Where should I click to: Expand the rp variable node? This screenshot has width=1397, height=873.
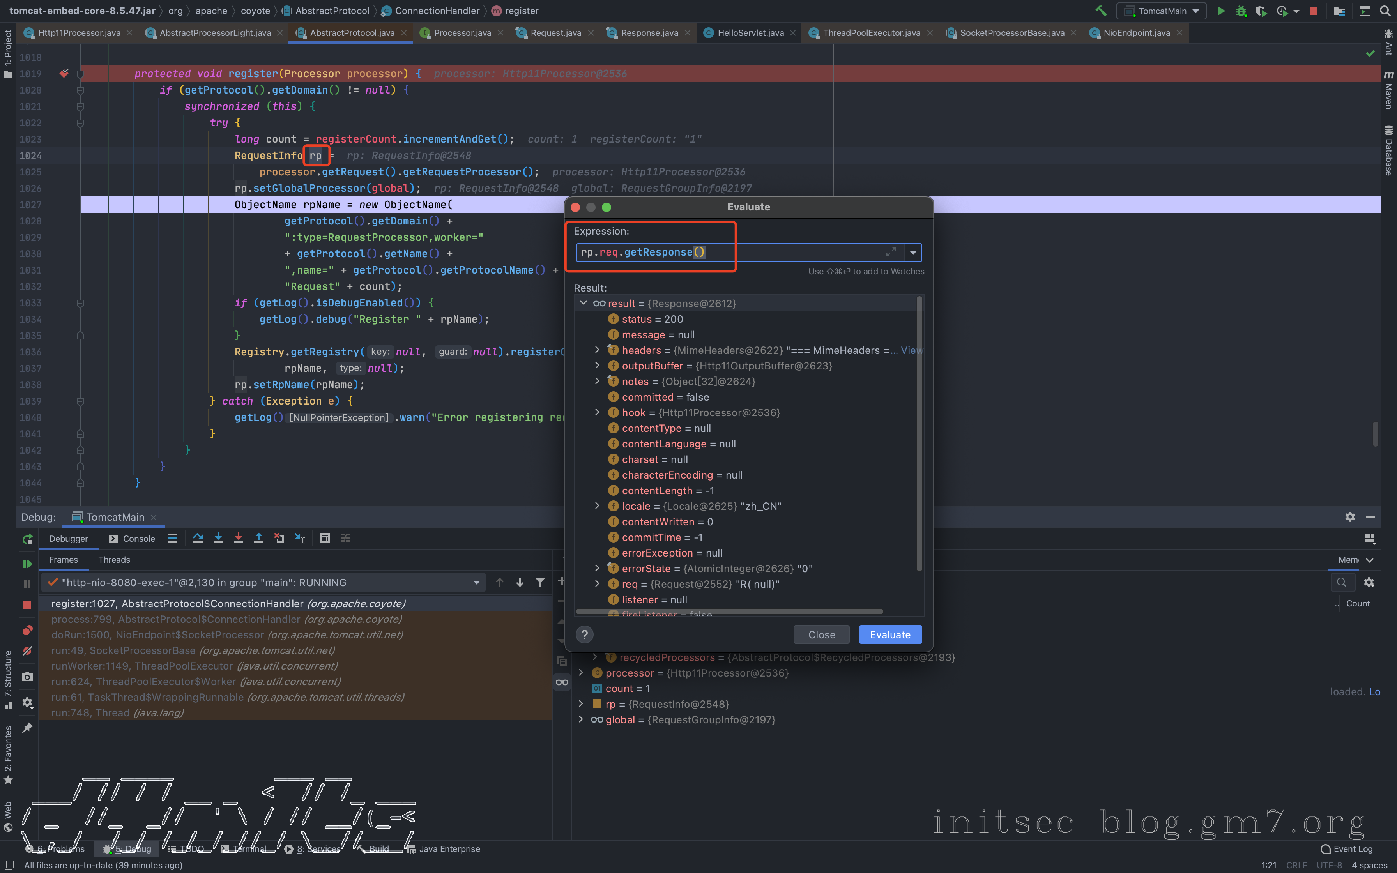pyautogui.click(x=581, y=704)
